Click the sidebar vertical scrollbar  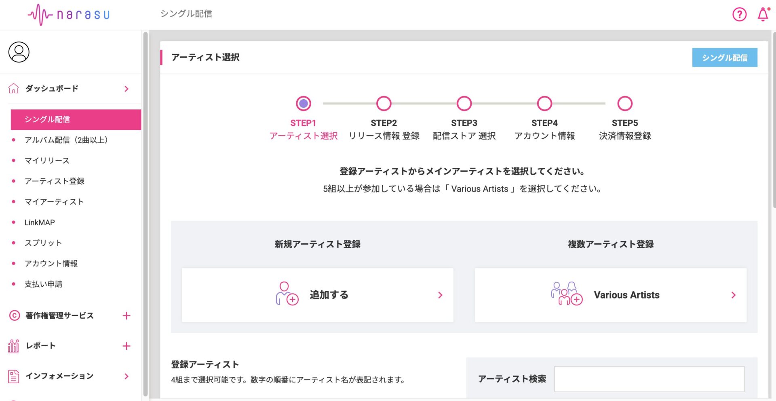coord(145,214)
